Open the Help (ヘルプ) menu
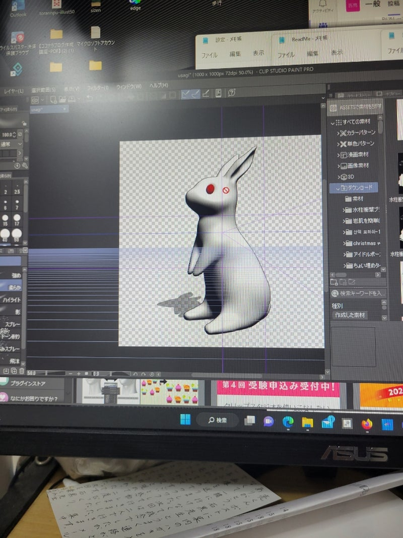This screenshot has width=403, height=538. [159, 85]
